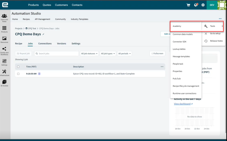This screenshot has height=141, width=227.
Task: Open Infrastructure tools icon in sidebar
Action: pyautogui.click(x=4, y=71)
